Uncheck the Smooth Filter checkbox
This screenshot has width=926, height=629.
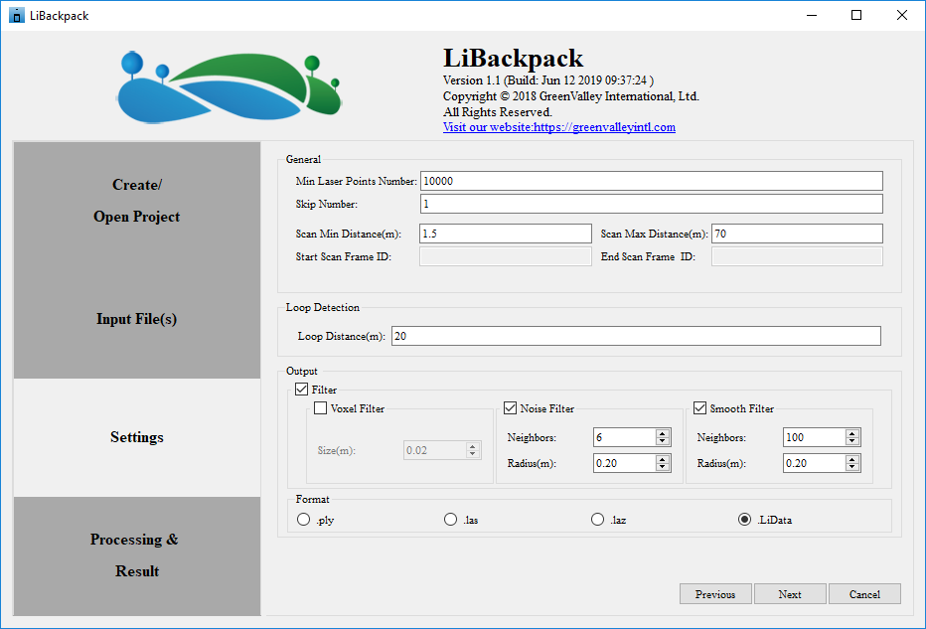699,408
